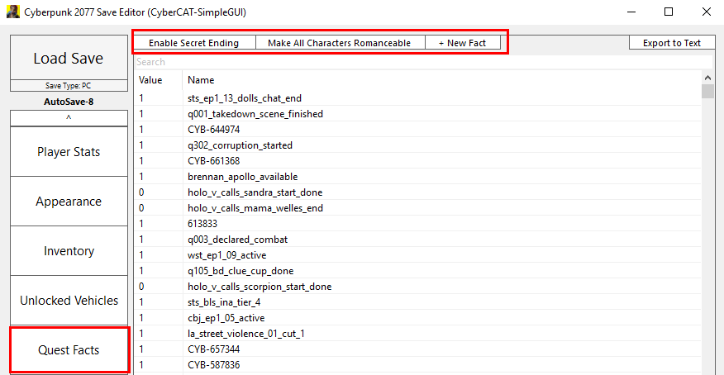Click the app icon in title bar
The height and width of the screenshot is (375, 724).
coord(13,12)
